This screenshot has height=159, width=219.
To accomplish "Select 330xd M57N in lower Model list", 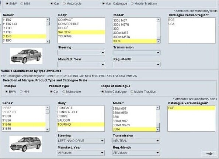I will click(x=134, y=125).
